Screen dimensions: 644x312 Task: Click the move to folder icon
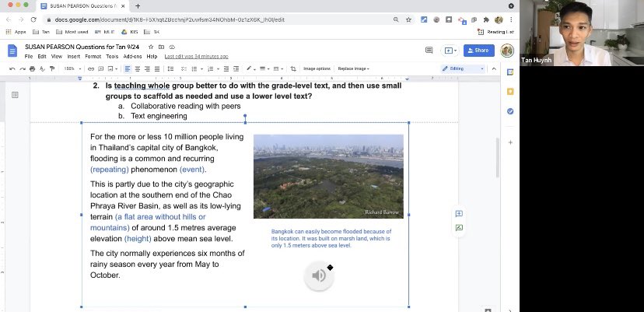coord(162,47)
